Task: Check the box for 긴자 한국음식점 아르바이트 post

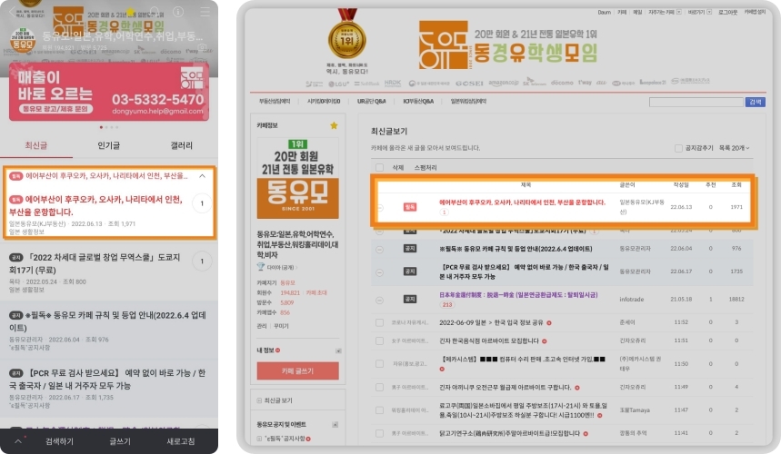Action: (379, 341)
